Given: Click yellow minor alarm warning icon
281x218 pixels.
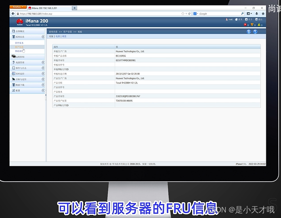Looking at the screenshot, I should click(259, 25).
